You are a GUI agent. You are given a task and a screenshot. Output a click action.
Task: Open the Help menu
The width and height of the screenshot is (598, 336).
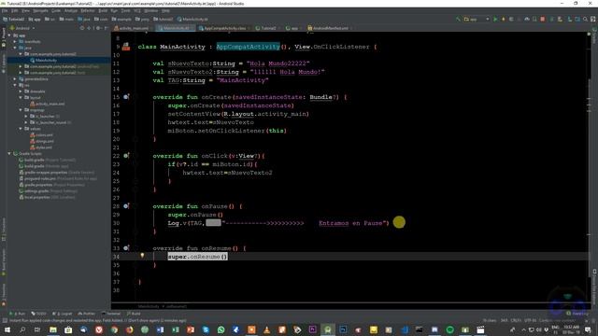[x=166, y=10]
